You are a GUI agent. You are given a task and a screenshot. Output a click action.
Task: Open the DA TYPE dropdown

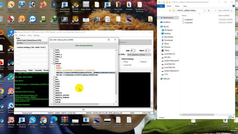pyautogui.click(x=139, y=55)
